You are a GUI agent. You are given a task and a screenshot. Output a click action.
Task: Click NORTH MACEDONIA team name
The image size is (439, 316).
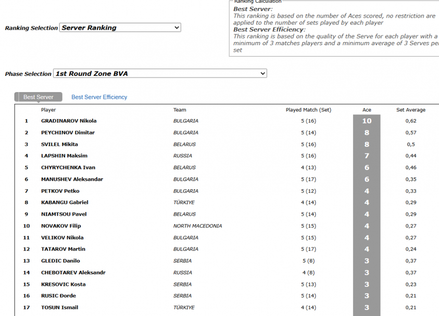198,226
